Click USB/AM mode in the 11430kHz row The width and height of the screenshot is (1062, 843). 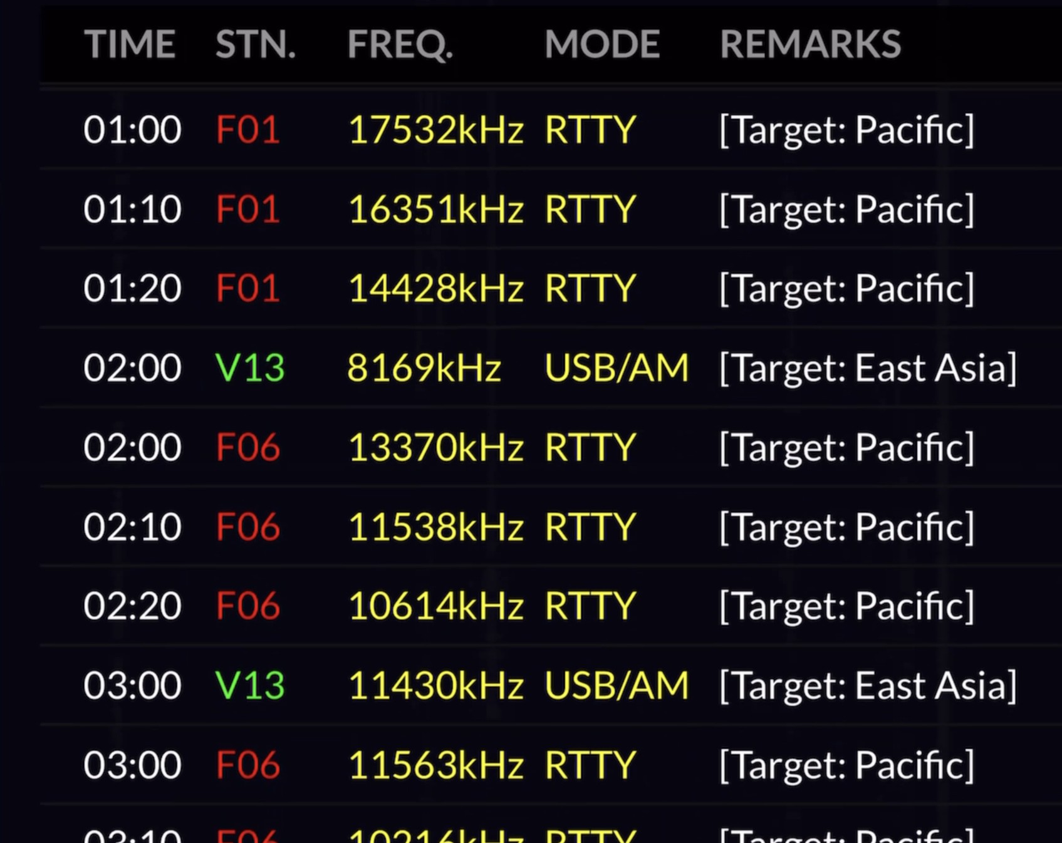(617, 685)
